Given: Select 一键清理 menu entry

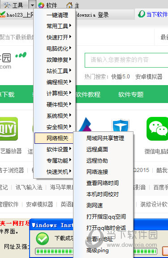Looking at the screenshot, I should [x=54, y=15].
